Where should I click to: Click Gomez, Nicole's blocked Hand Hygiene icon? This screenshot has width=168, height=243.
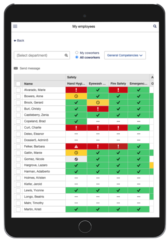click(76, 159)
